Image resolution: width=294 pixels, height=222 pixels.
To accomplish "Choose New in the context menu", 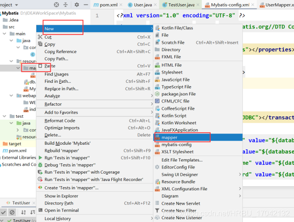I will (x=95, y=29).
